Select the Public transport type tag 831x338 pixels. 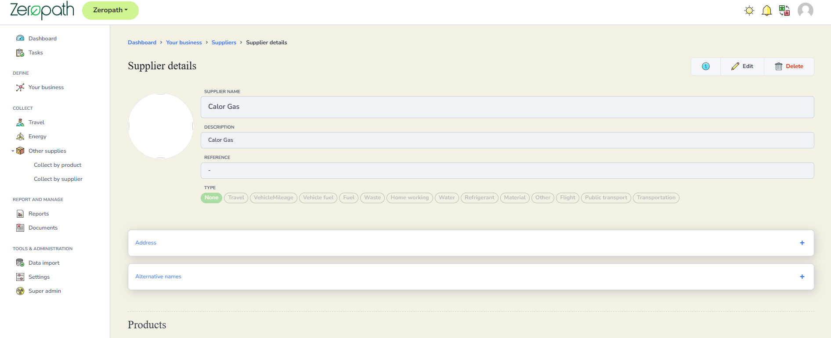coord(606,198)
